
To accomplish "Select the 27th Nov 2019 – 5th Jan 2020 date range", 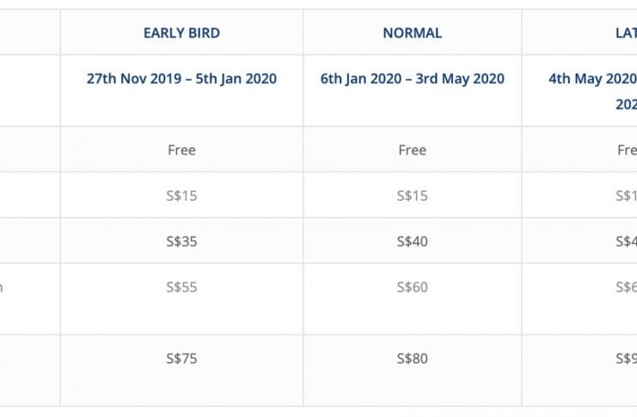I will pyautogui.click(x=181, y=79).
